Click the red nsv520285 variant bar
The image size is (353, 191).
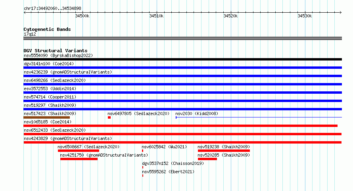207,159
